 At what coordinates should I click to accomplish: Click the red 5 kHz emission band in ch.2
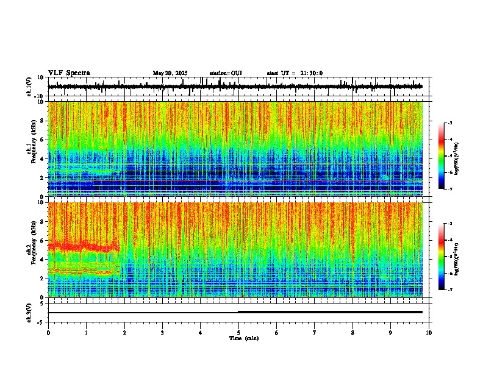point(84,247)
